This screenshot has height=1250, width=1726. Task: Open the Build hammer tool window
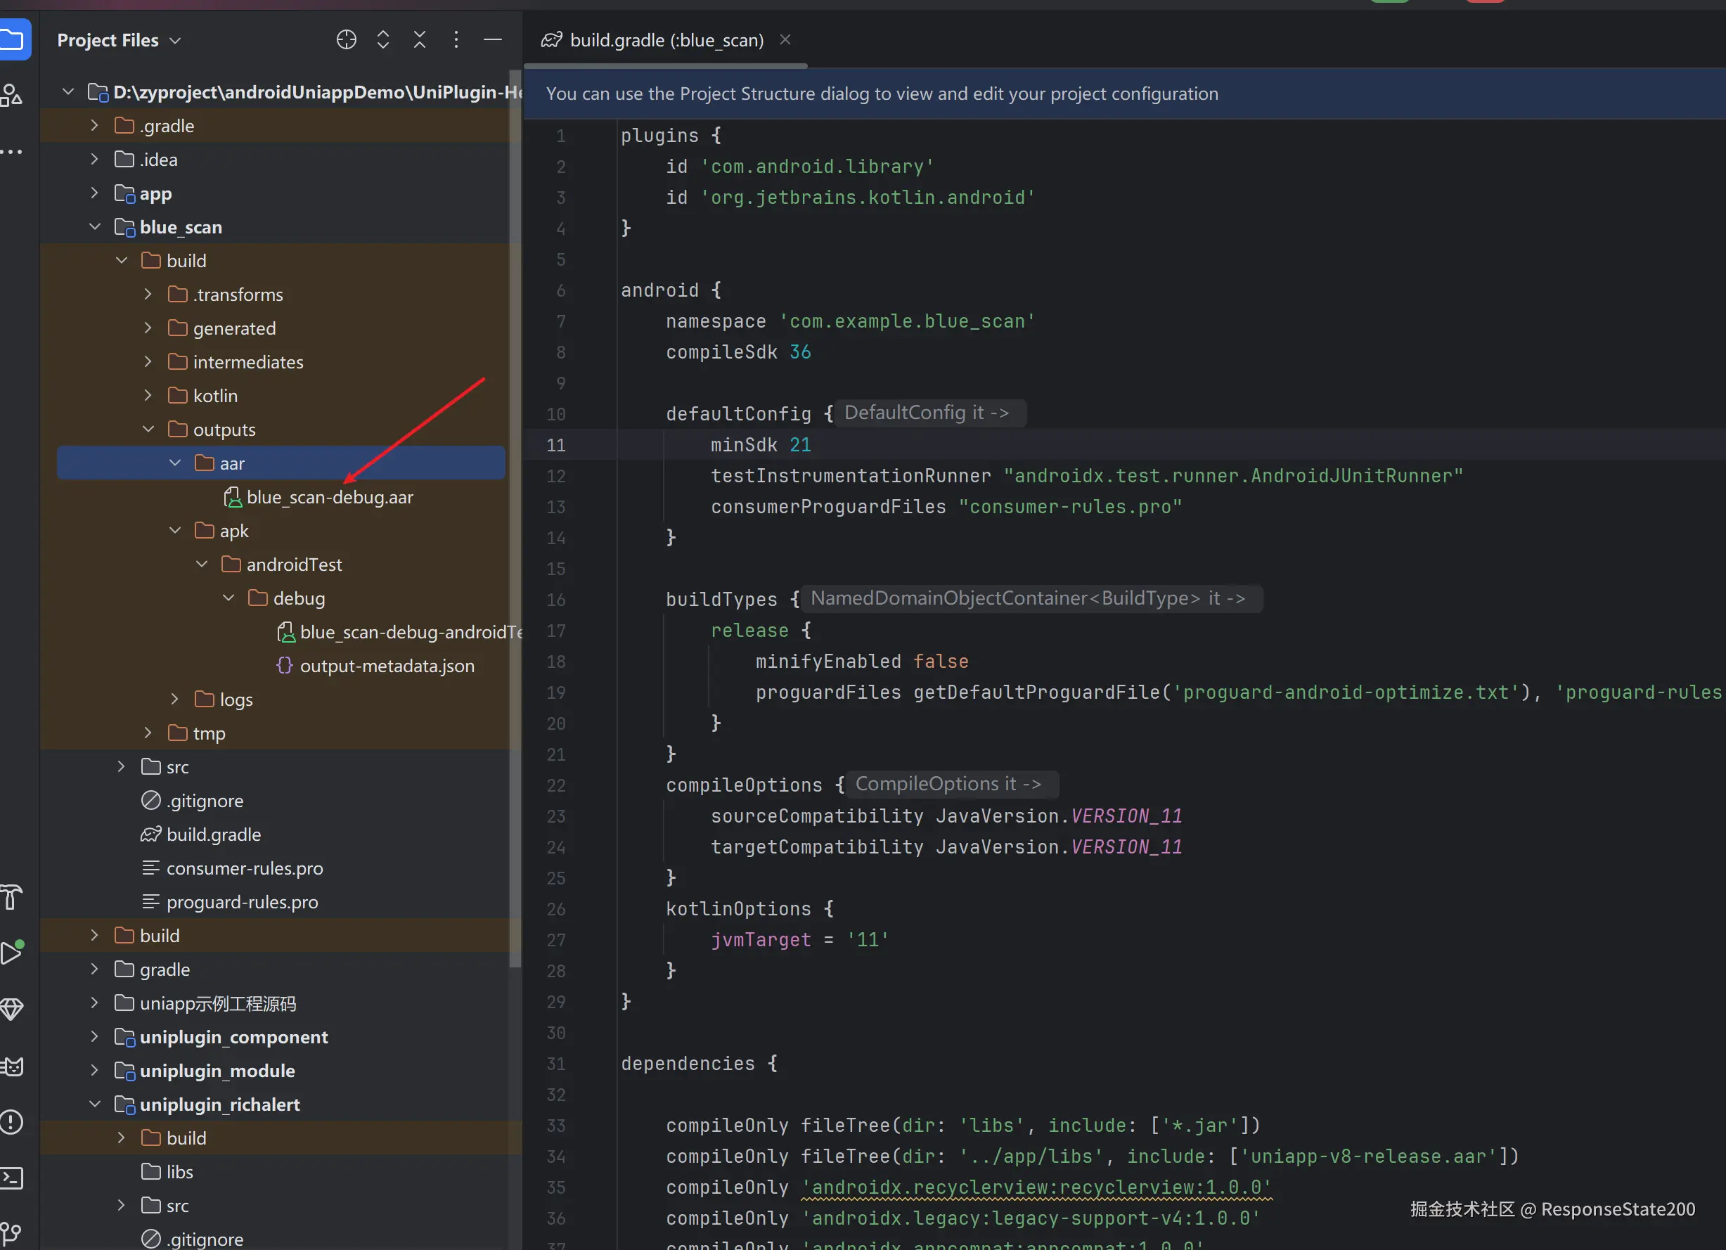coord(11,897)
